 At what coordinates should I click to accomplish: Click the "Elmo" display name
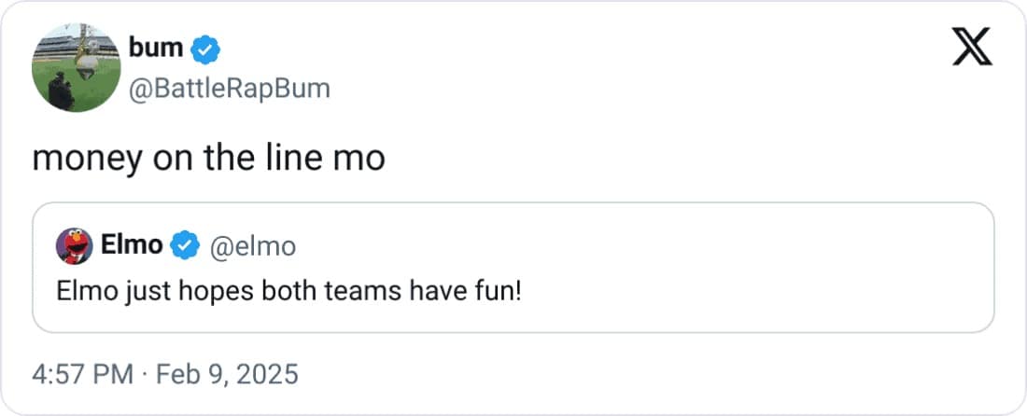coord(132,245)
